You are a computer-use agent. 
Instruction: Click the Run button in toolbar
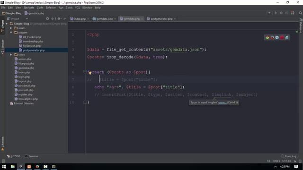tap(276, 13)
